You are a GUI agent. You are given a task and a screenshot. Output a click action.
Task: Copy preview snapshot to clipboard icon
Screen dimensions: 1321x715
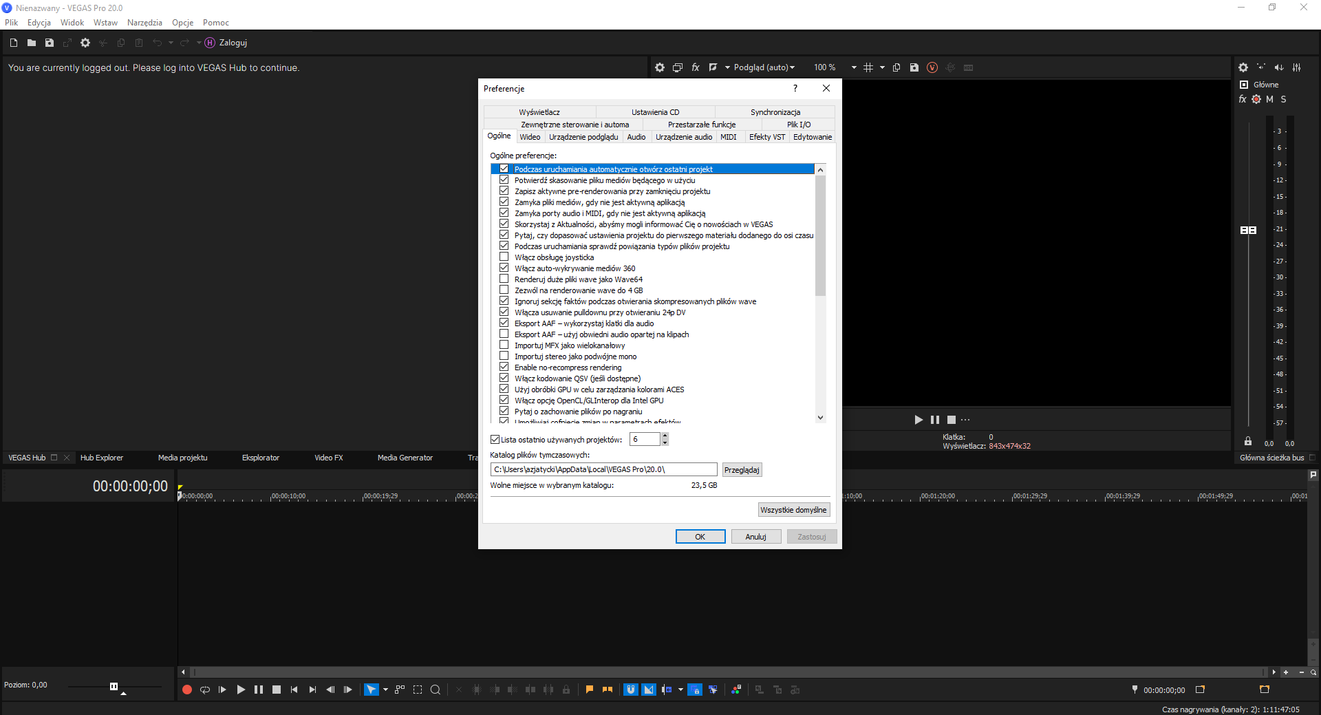coord(896,67)
